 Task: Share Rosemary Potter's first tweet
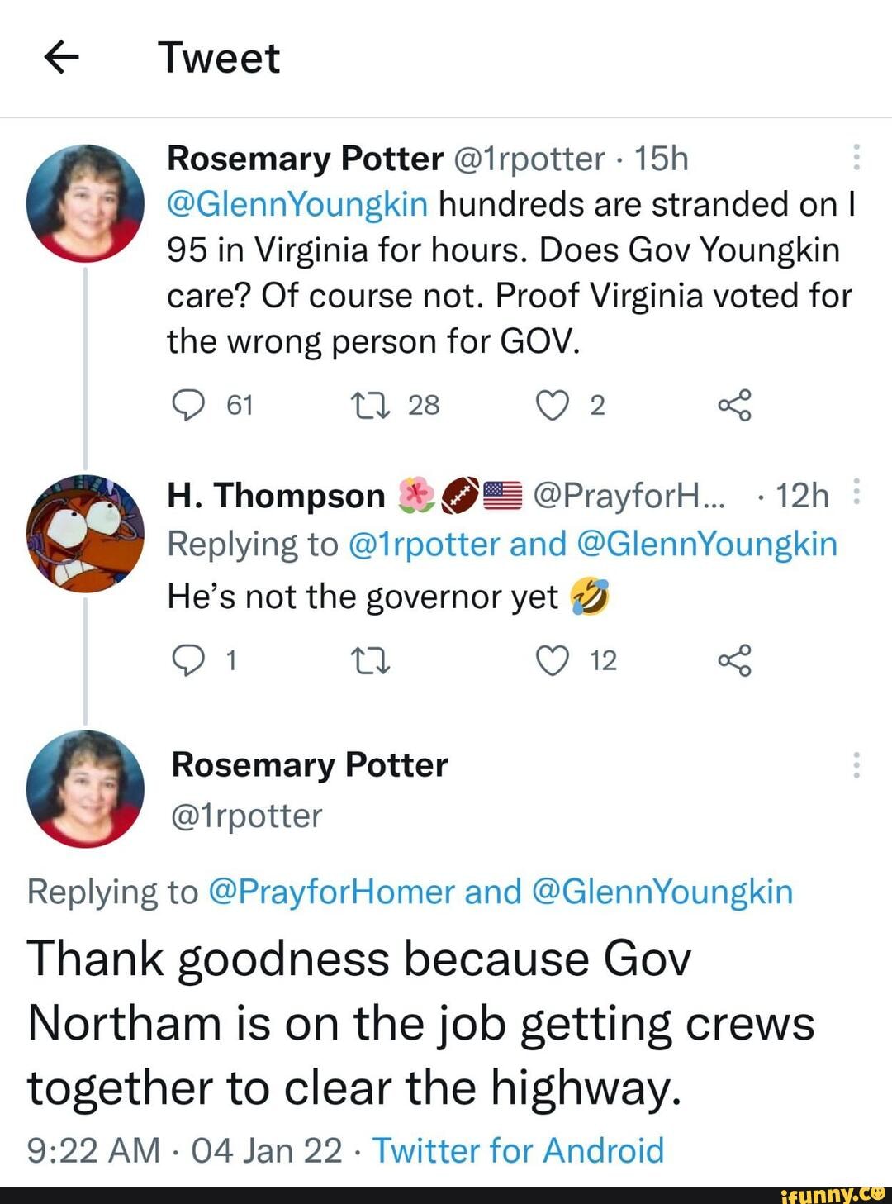734,405
